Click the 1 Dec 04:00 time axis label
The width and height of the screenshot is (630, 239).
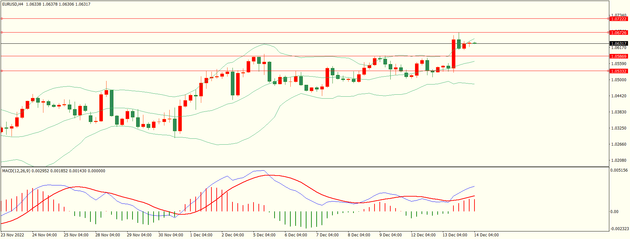pyautogui.click(x=201, y=235)
